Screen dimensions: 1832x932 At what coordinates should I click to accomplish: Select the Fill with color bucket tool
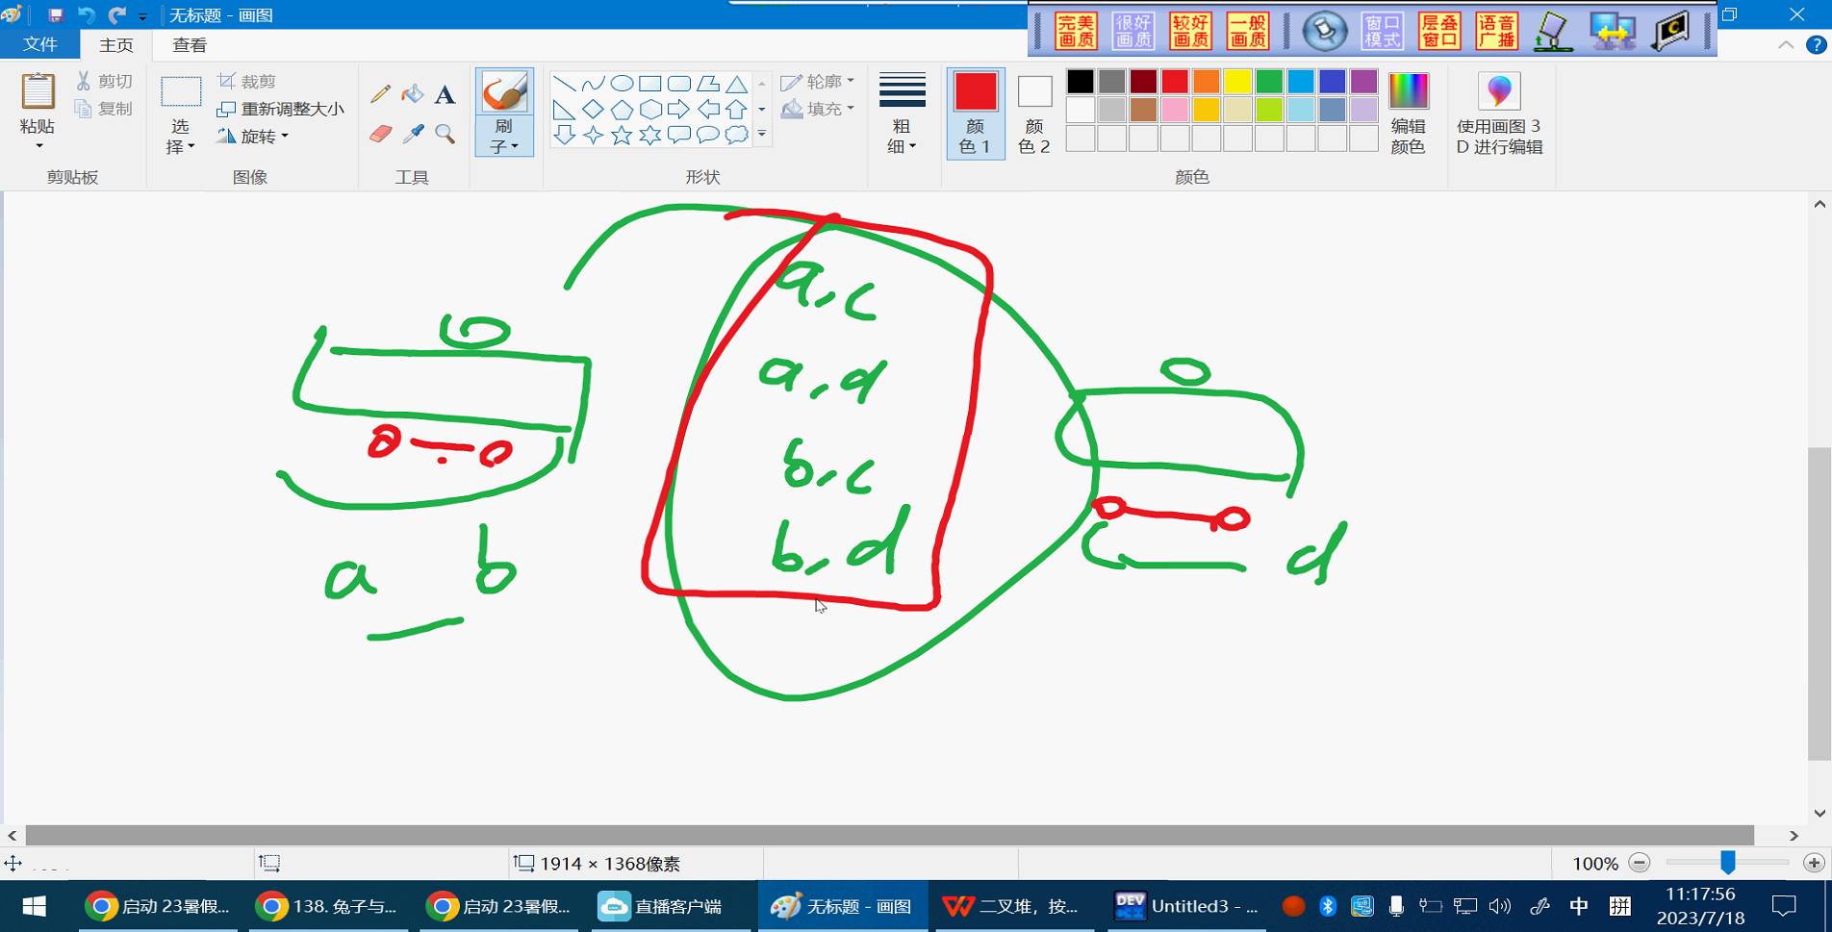(x=413, y=93)
